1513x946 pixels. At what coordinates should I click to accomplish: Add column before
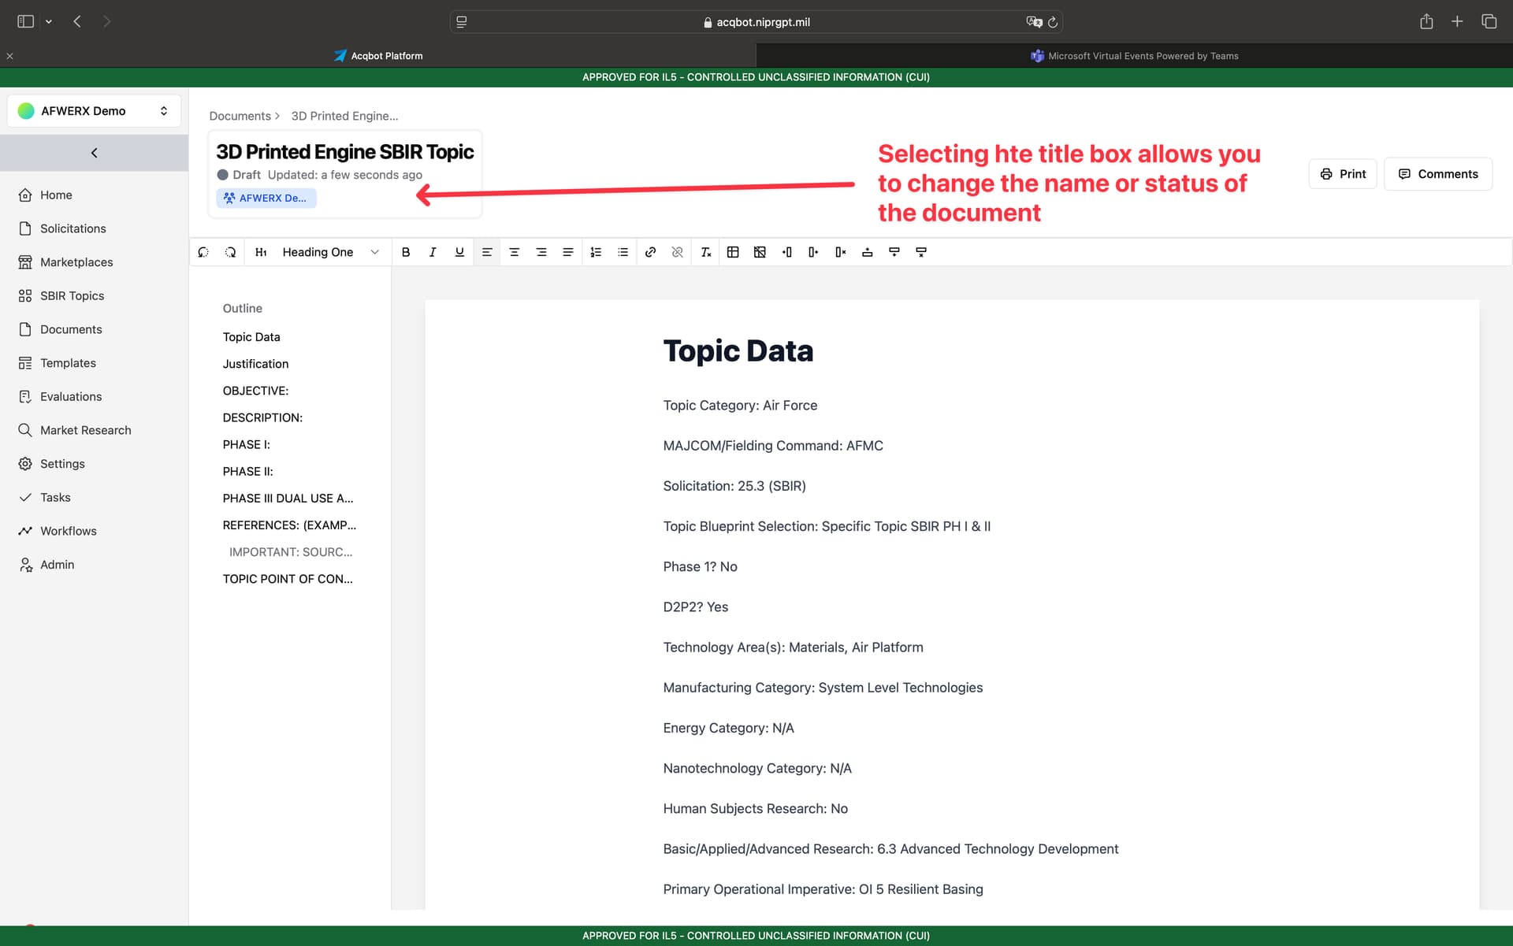tap(786, 252)
